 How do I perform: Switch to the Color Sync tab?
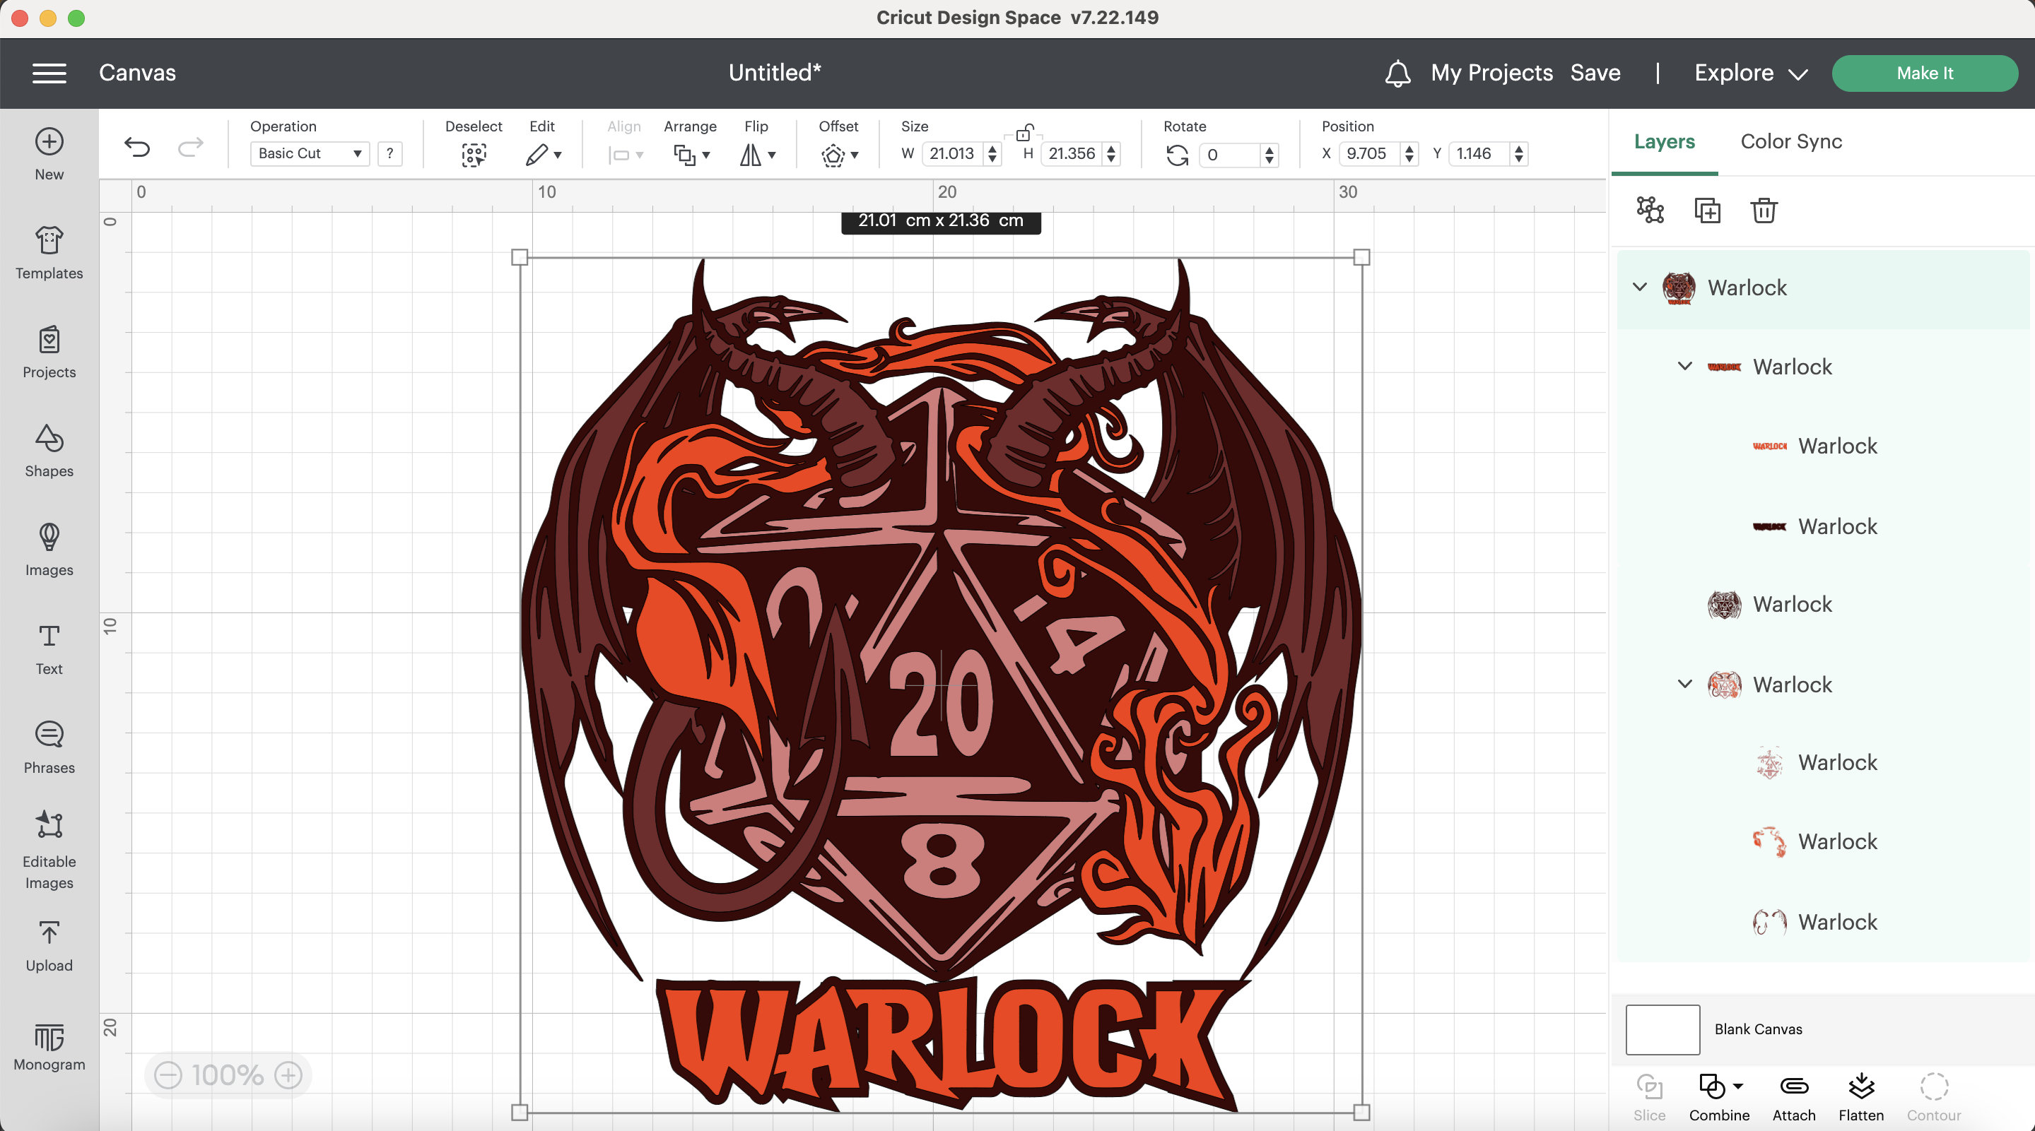[x=1790, y=141]
